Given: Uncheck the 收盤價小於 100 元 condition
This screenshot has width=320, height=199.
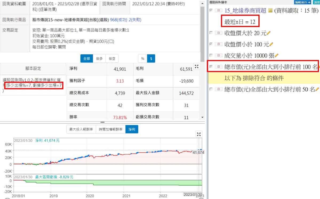Looking at the screenshot, I should click(211, 44).
